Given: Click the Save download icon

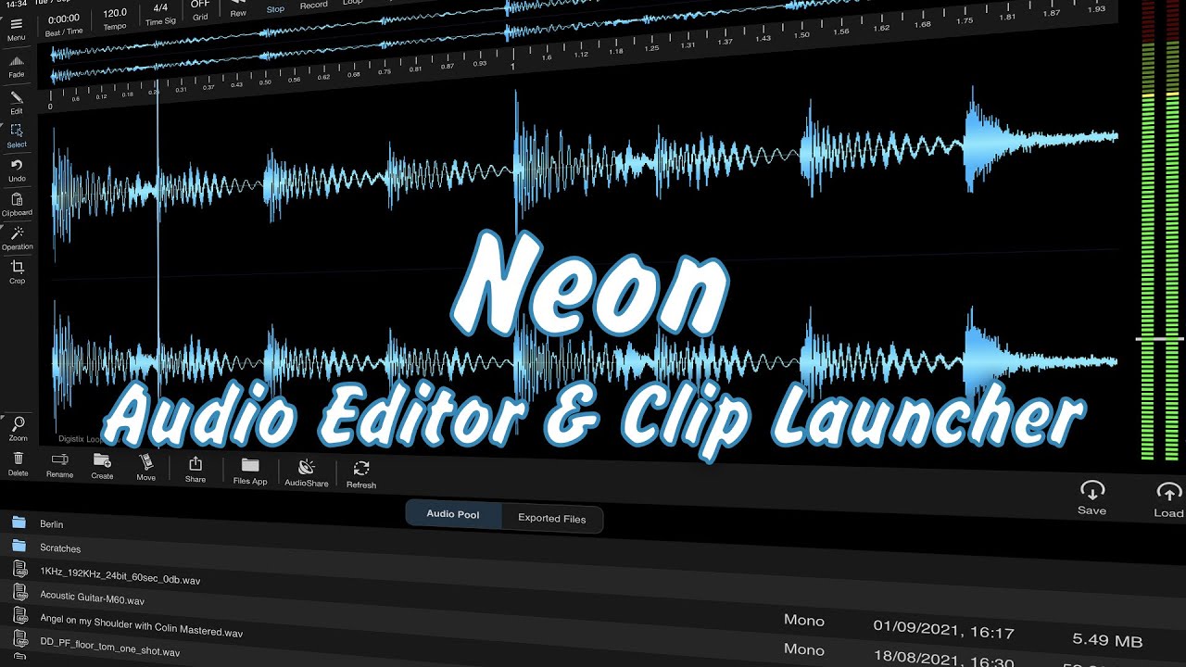Looking at the screenshot, I should (1092, 491).
